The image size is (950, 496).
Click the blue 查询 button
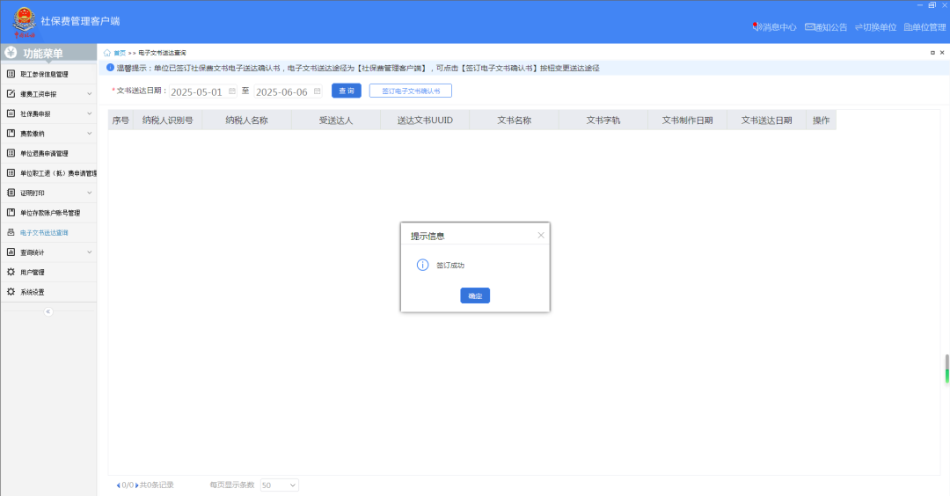click(347, 91)
